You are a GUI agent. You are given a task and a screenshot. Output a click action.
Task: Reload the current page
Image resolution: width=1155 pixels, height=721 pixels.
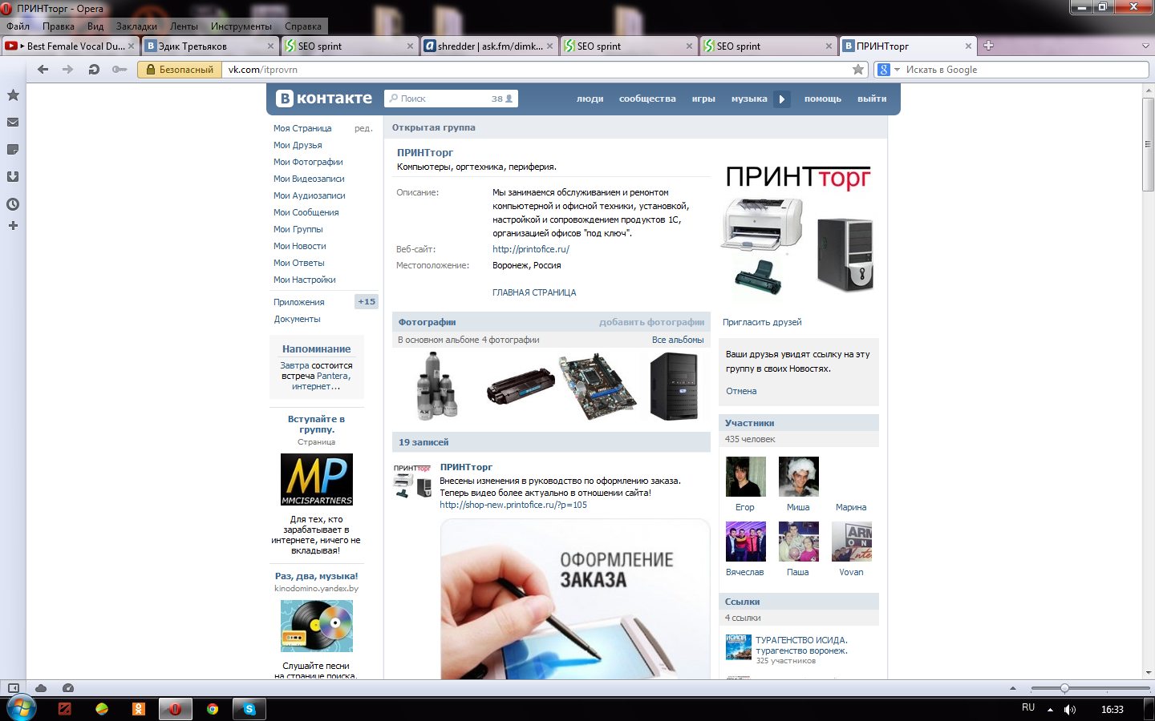[x=94, y=70]
